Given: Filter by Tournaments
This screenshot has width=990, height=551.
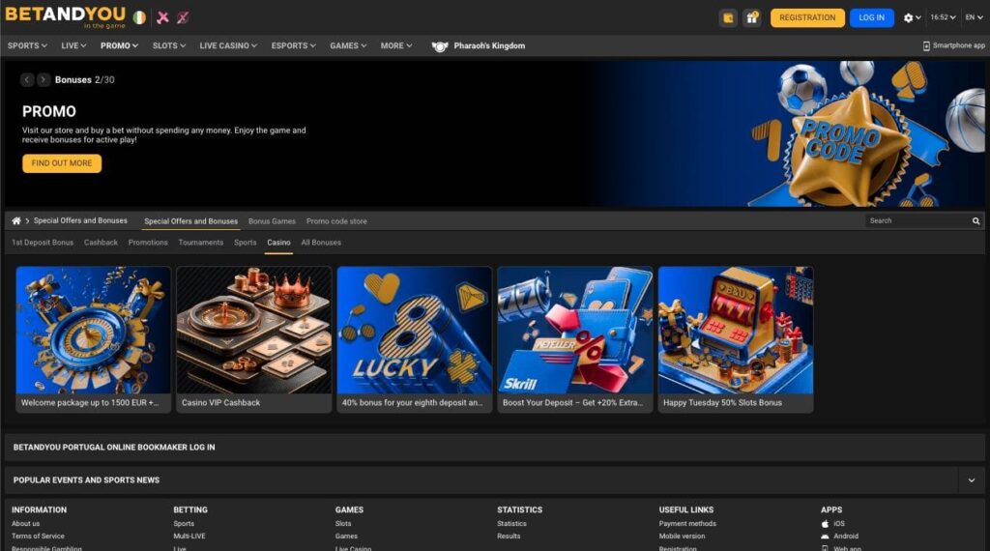Looking at the screenshot, I should 201,243.
